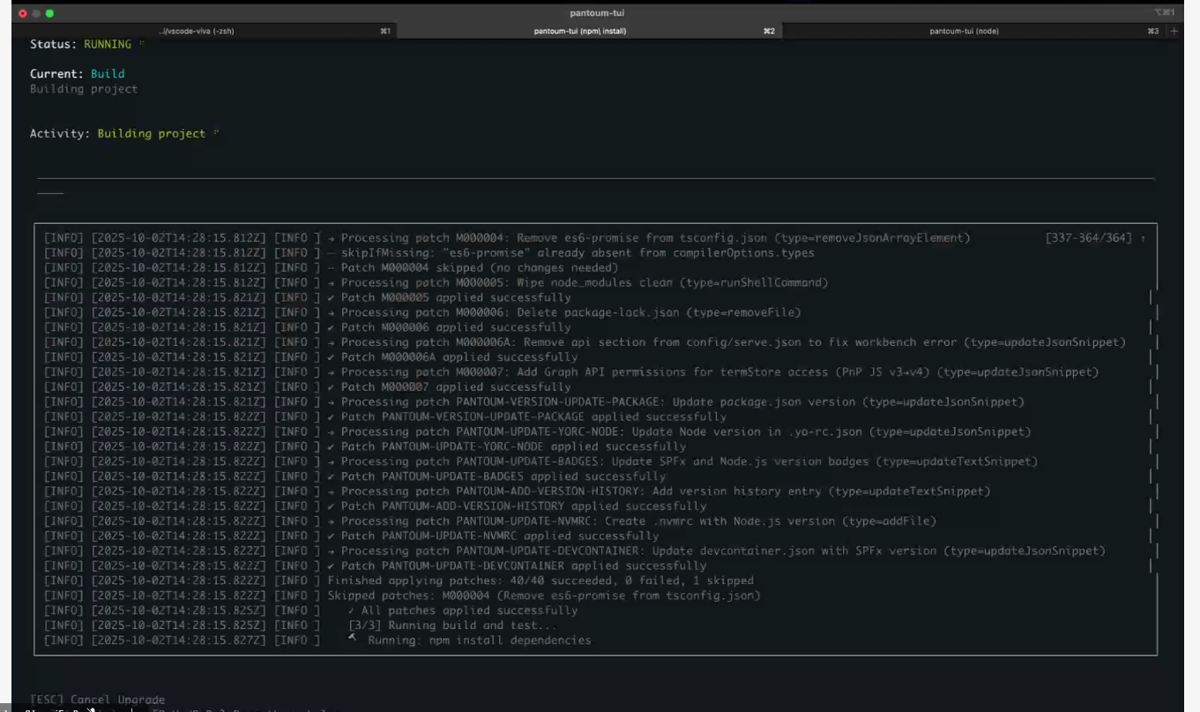Click the [ESC] Cancel Upgrade option
1200x712 pixels.
[97, 700]
